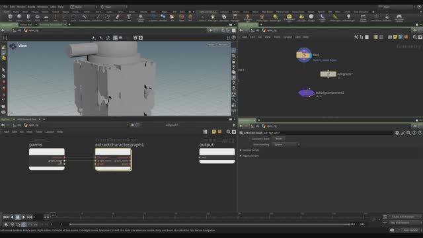The height and width of the screenshot is (238, 423).
Task: Select the Tube shelf tool
Action: click(x=28, y=18)
